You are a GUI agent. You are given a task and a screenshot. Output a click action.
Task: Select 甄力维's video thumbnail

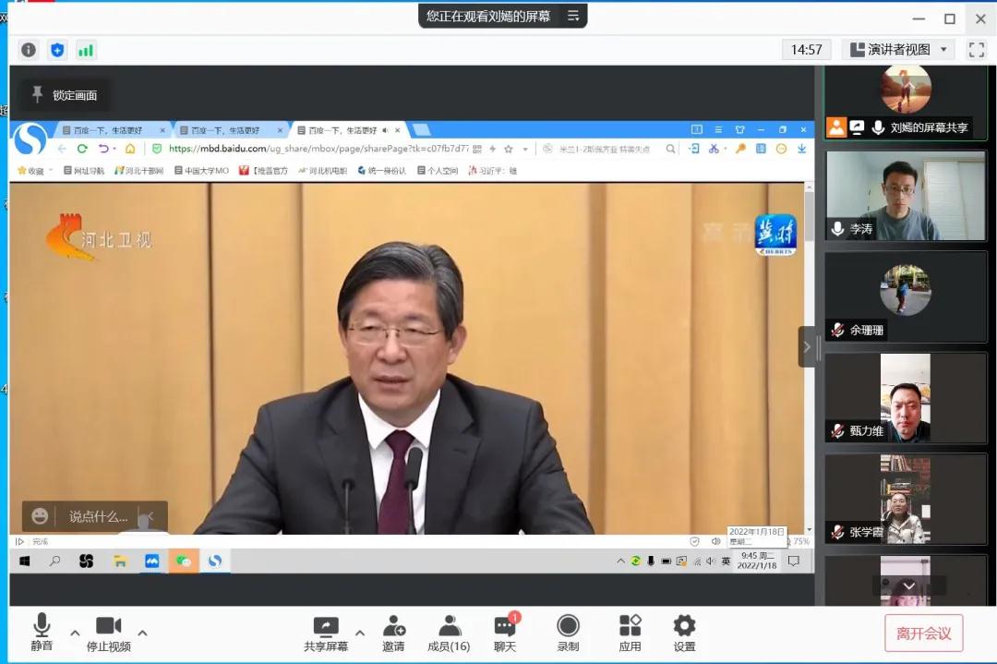906,397
